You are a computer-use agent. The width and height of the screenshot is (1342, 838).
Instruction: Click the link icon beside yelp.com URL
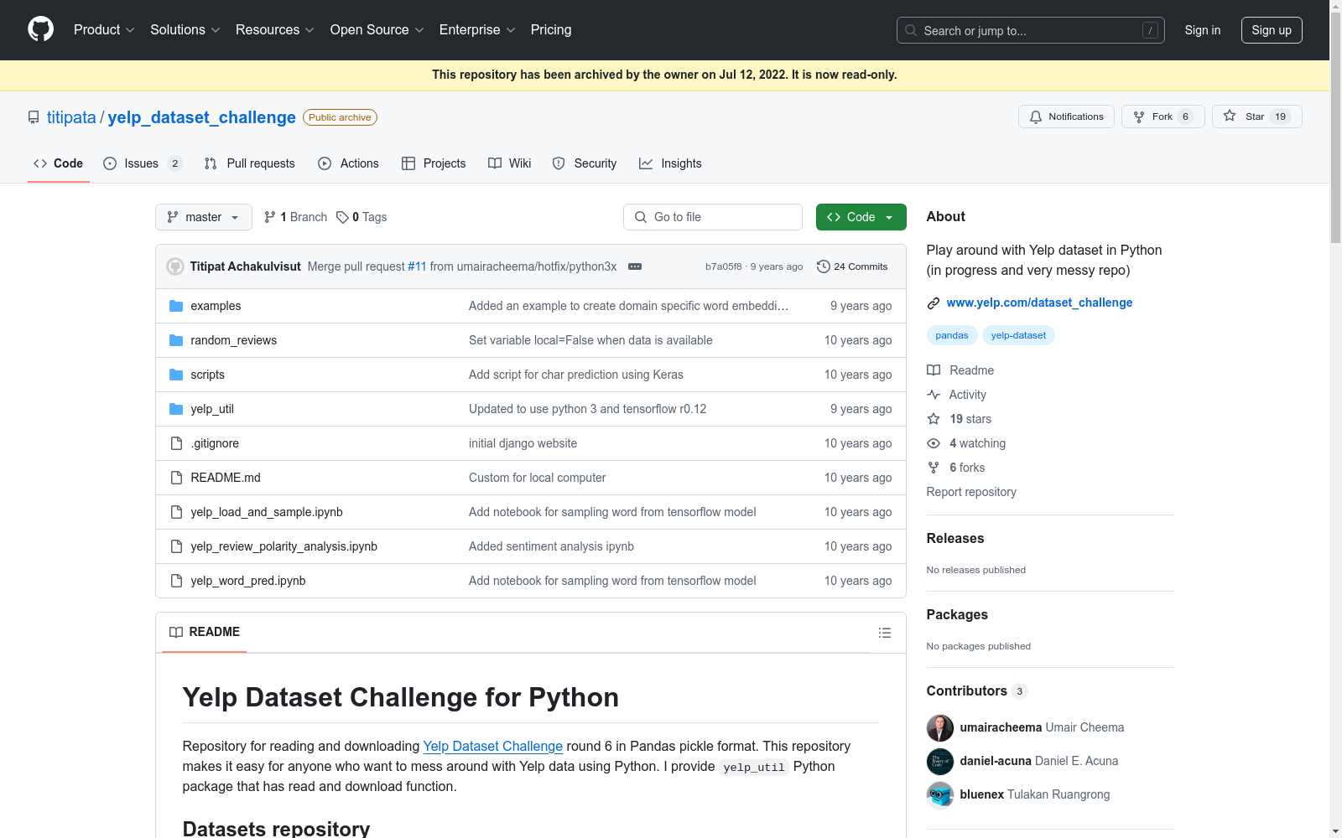click(x=934, y=303)
